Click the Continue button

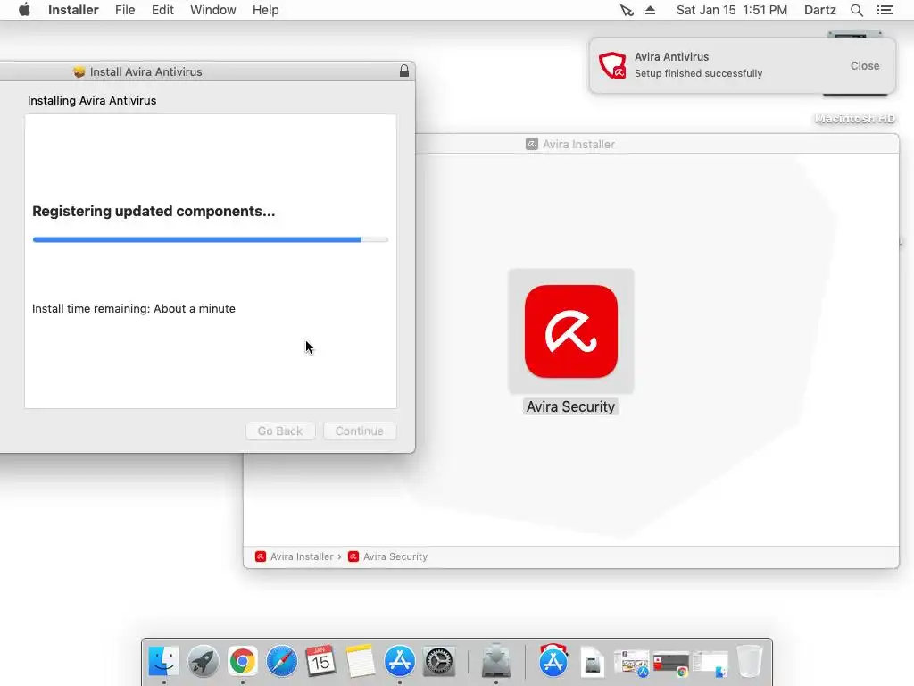360,431
